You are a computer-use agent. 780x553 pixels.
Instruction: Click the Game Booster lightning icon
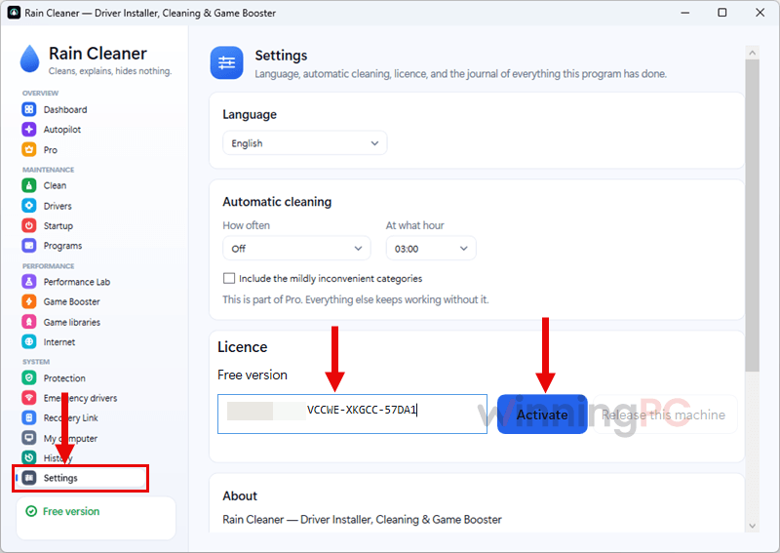click(29, 301)
